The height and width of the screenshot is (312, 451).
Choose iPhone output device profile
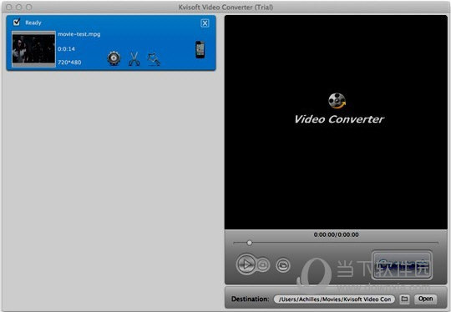pos(200,50)
